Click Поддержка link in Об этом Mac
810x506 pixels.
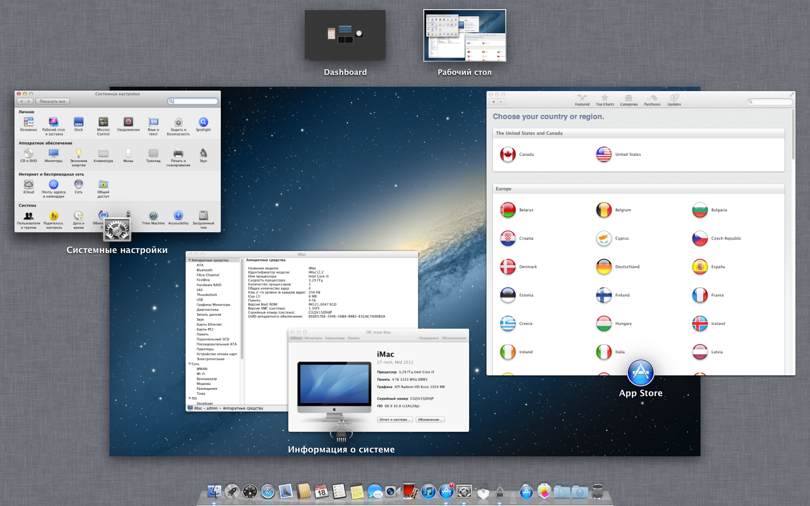pyautogui.click(x=429, y=338)
